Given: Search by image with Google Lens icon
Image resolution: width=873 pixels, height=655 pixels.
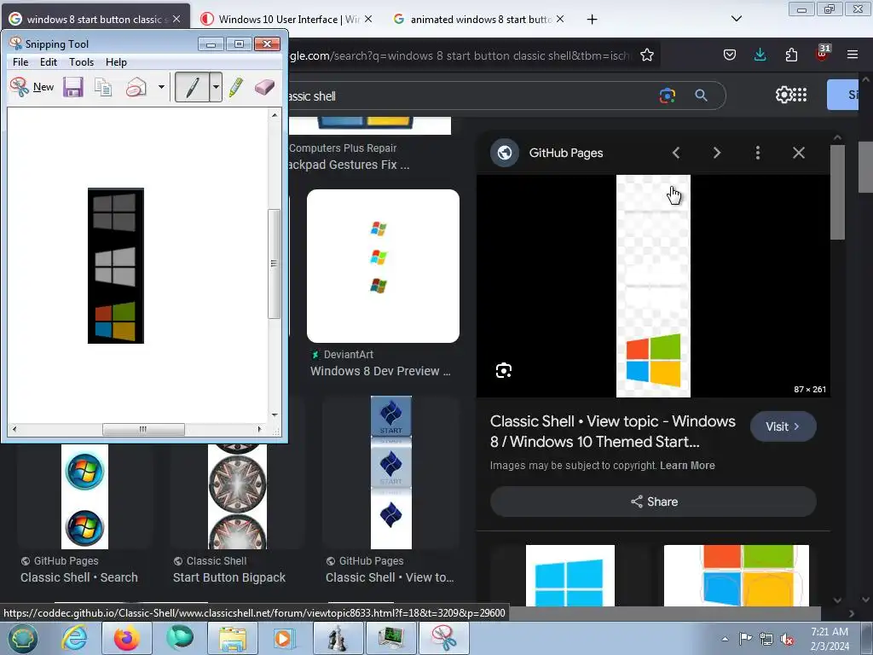Looking at the screenshot, I should tap(667, 96).
